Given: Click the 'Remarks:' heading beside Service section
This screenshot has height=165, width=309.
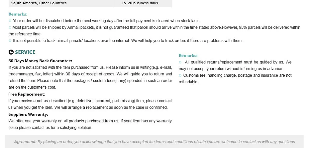Looking at the screenshot, I should [x=188, y=56].
